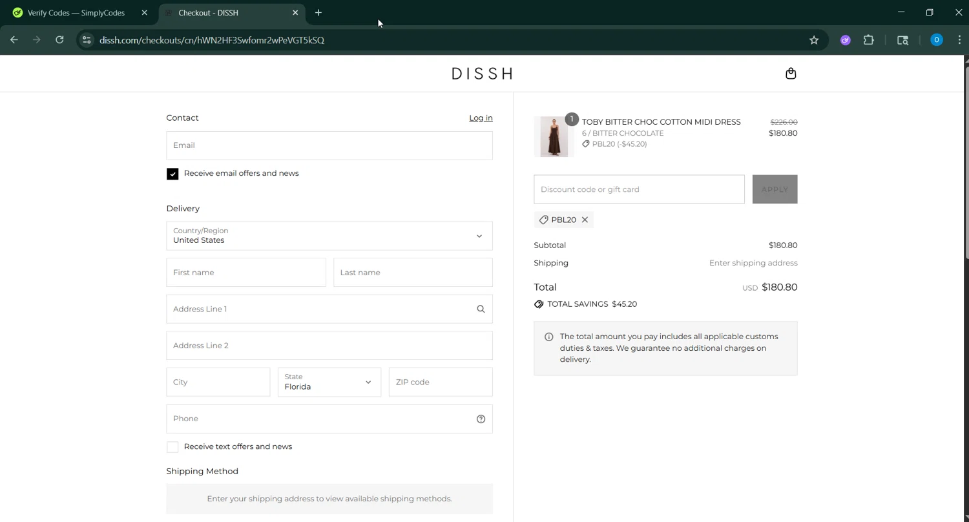
Task: Check Receive text offers and news
Action: pos(172,447)
